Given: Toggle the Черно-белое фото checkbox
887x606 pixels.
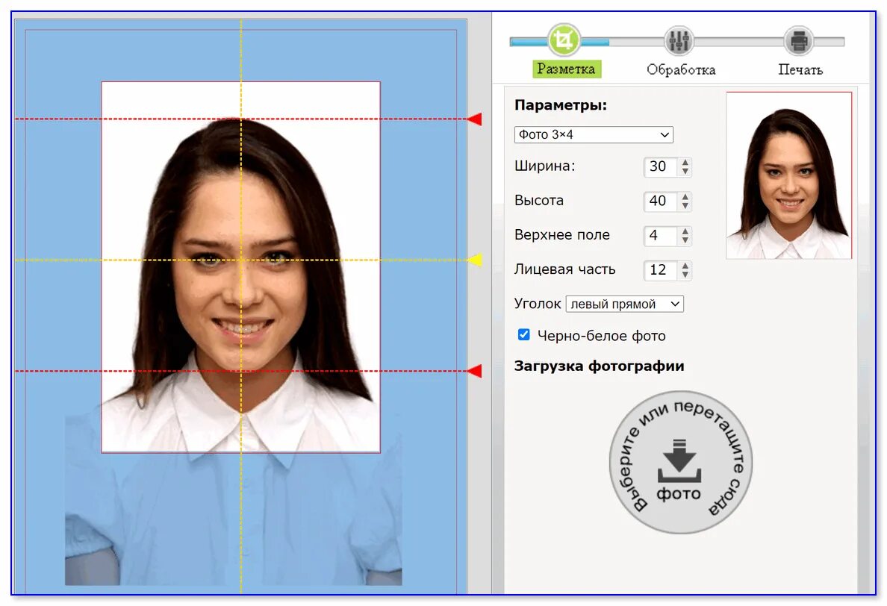Looking at the screenshot, I should (x=524, y=335).
